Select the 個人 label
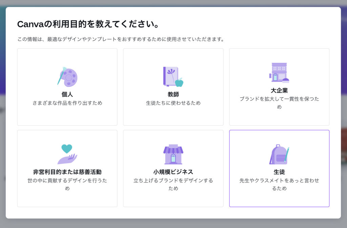The image size is (347, 228). coord(67,95)
